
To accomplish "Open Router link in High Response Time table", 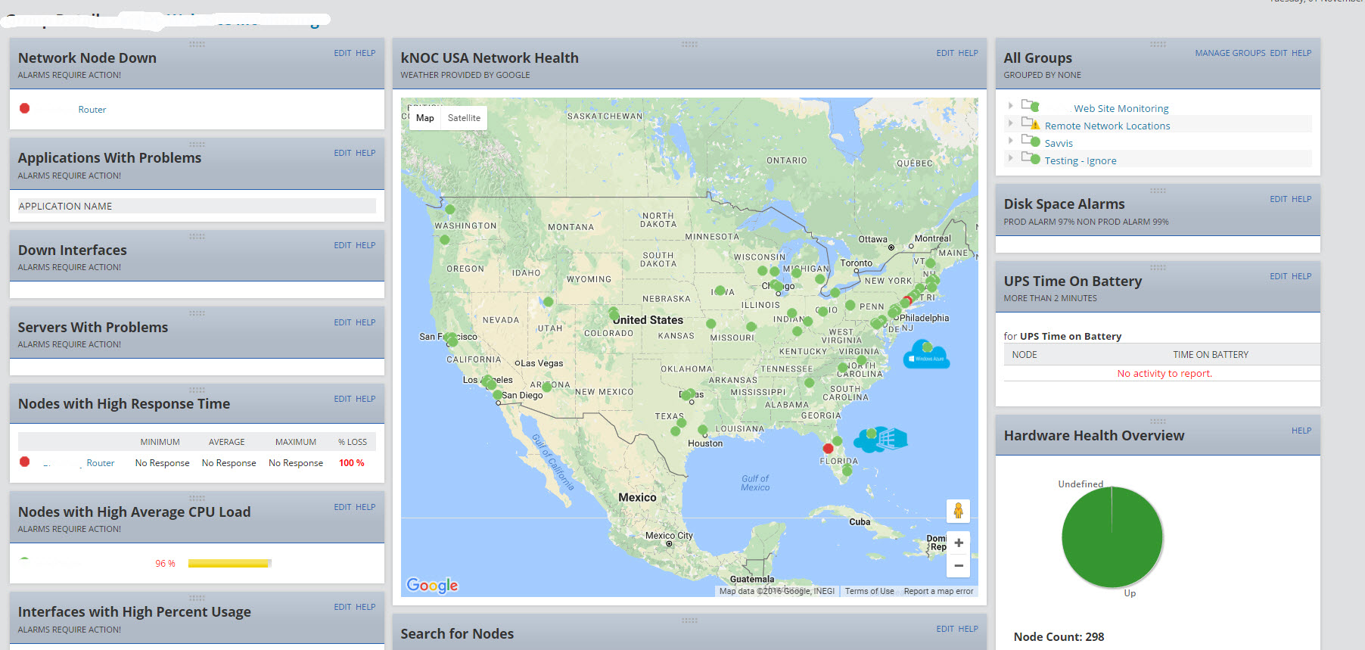I will pyautogui.click(x=100, y=463).
